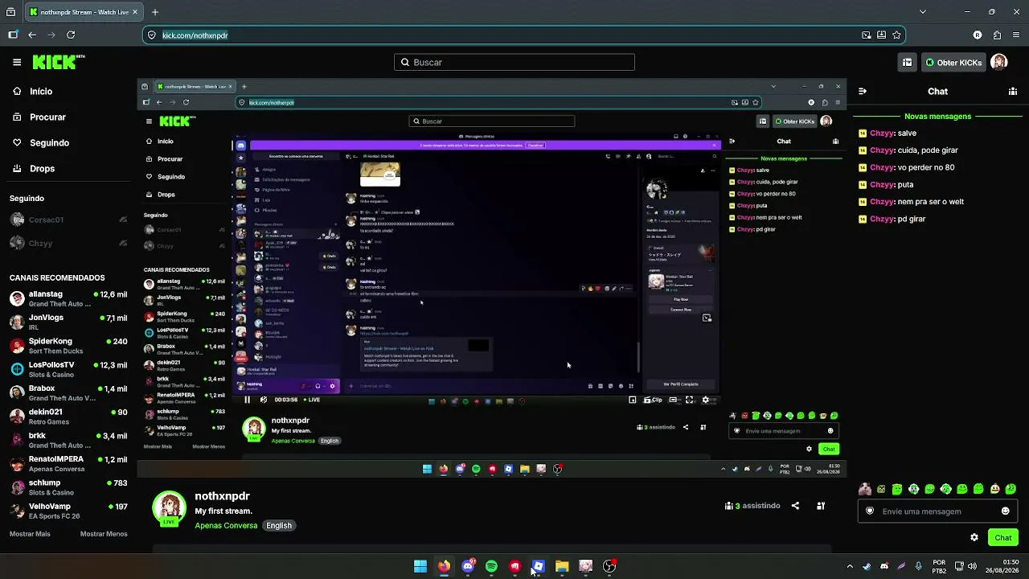Collapse the chat panel with the arrow icon
Image resolution: width=1029 pixels, height=579 pixels.
pos(862,92)
